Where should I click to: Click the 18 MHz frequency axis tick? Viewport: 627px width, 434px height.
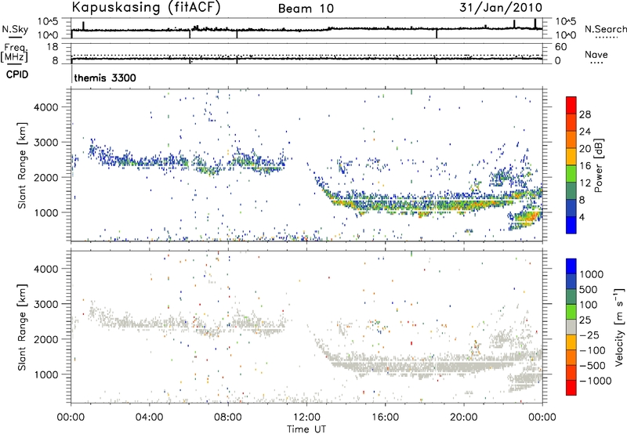pyautogui.click(x=53, y=47)
